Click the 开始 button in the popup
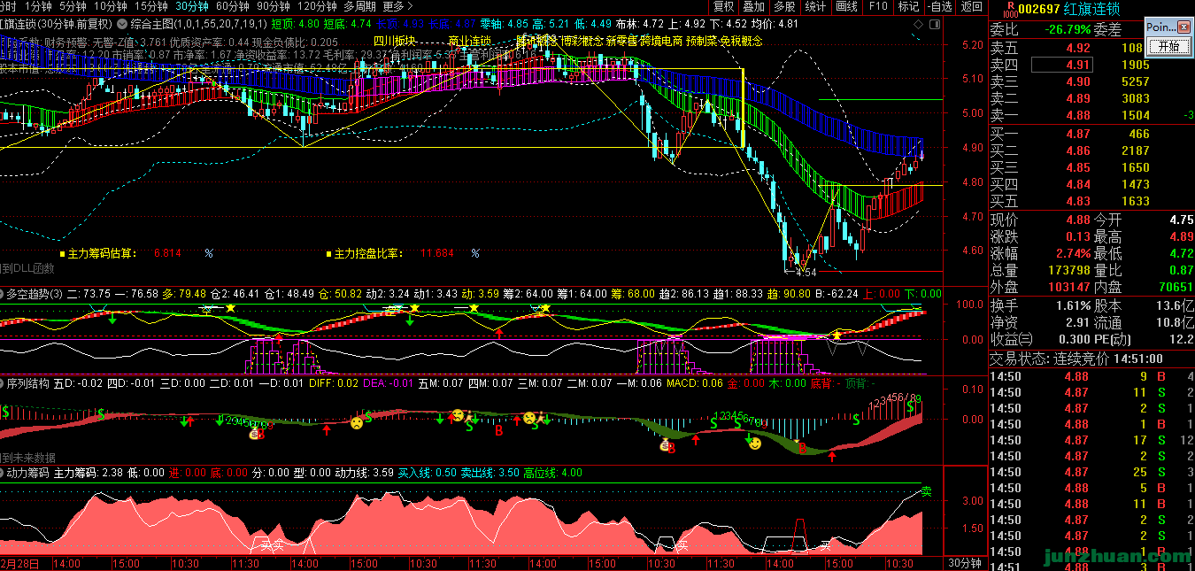Viewport: 1195px width, 571px height. click(1168, 47)
